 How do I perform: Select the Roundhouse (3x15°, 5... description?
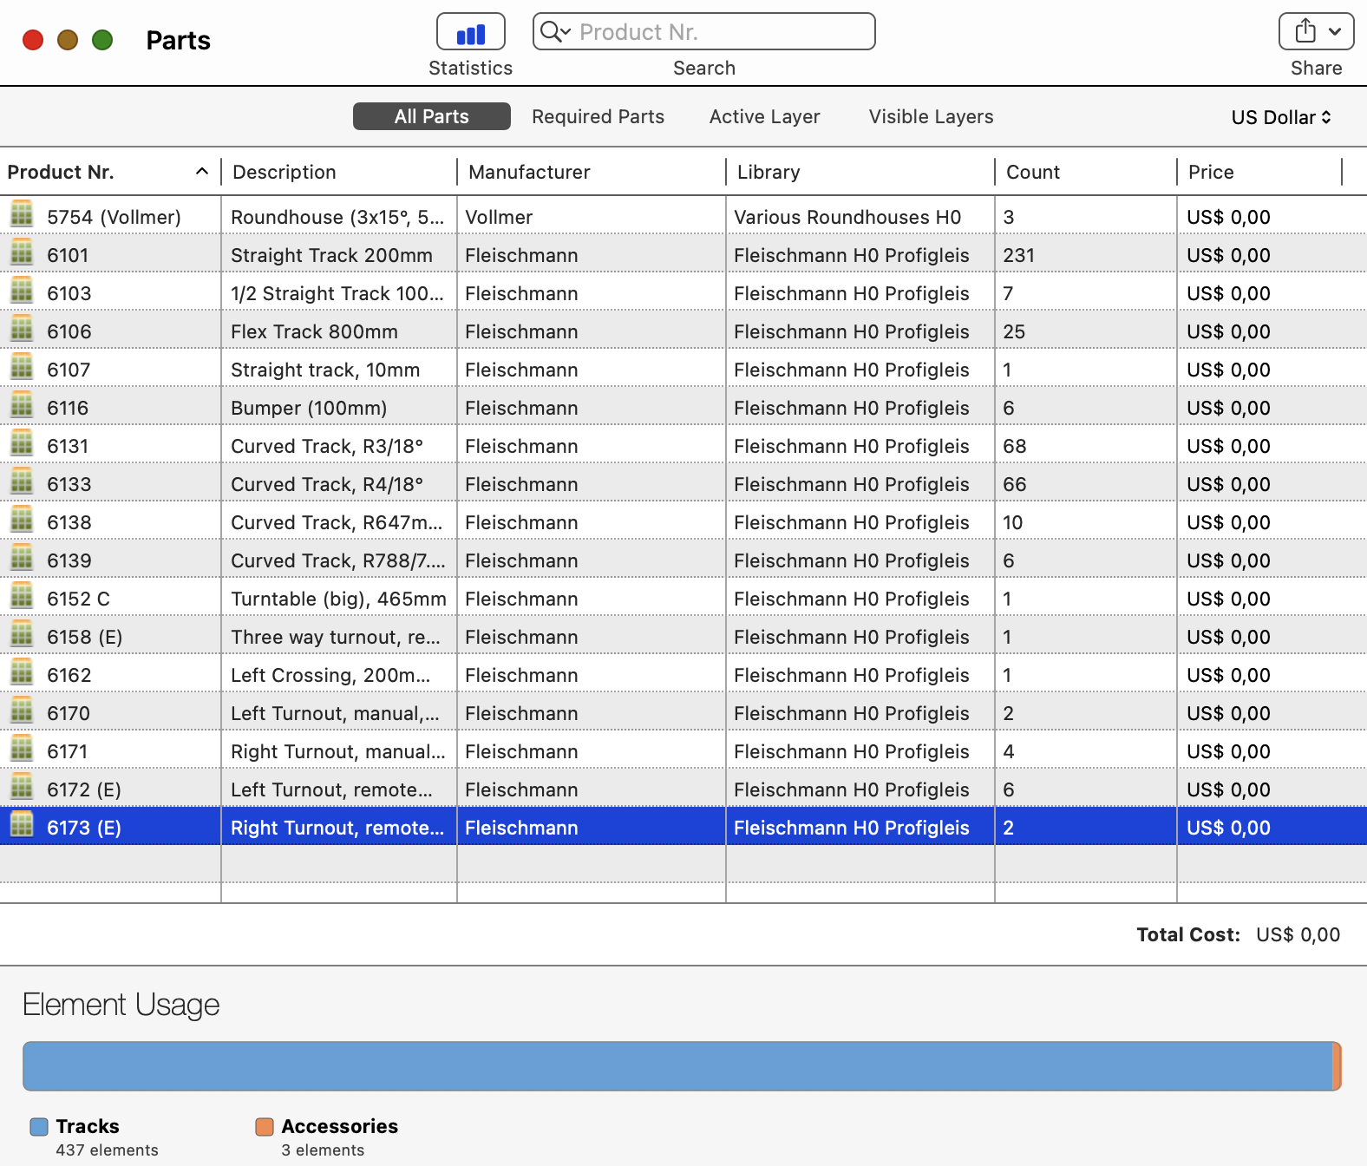(337, 217)
